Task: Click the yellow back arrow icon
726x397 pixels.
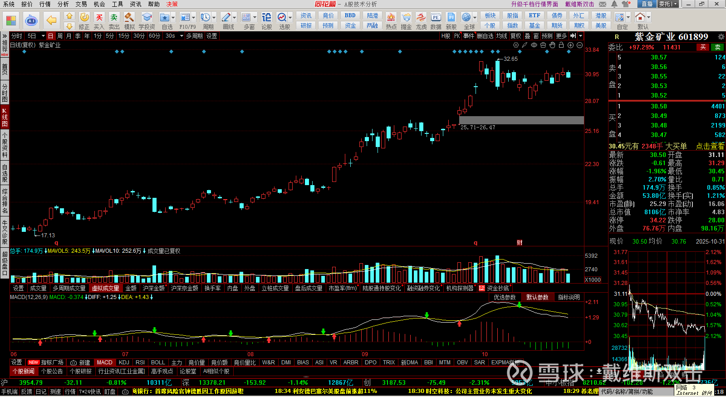Action: pyautogui.click(x=52, y=20)
